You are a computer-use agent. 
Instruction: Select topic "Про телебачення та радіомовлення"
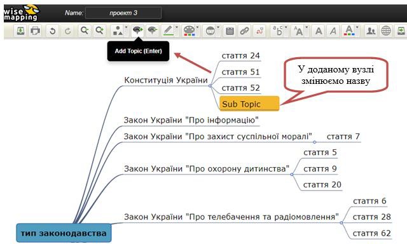(231, 217)
